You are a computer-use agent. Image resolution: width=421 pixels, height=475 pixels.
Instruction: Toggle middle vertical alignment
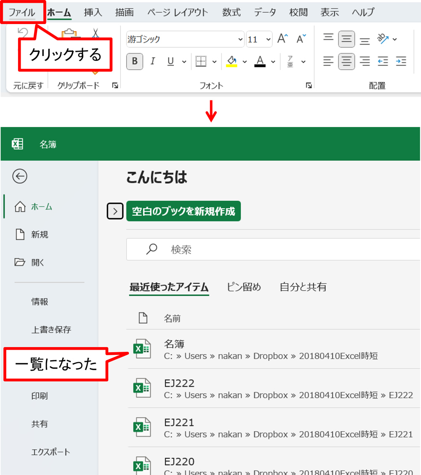[x=346, y=39]
